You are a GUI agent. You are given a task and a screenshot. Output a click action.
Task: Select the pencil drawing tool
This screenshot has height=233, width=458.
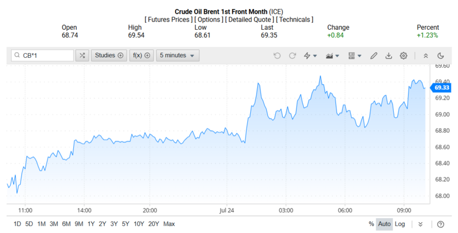pos(374,56)
